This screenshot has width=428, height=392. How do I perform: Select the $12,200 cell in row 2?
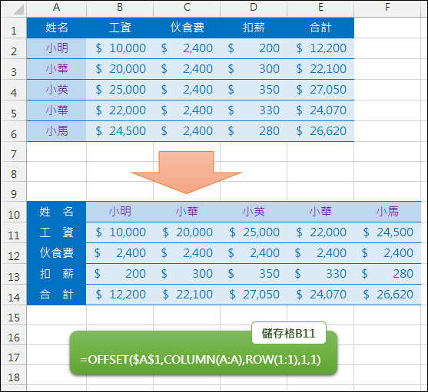pyautogui.click(x=320, y=48)
